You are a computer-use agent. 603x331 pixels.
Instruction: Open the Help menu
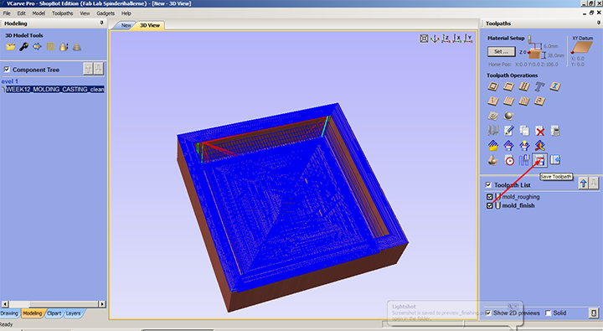point(126,13)
